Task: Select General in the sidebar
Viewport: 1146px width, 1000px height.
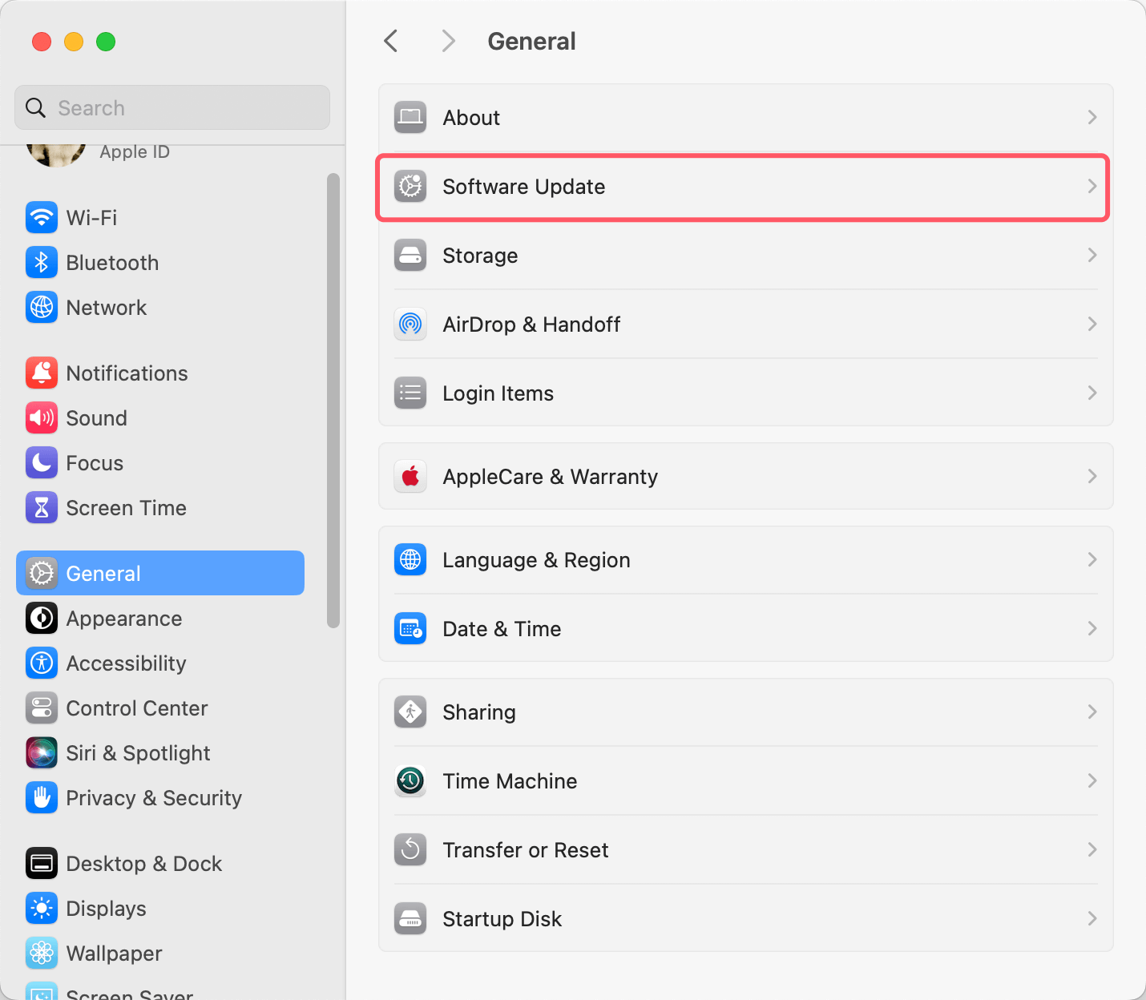Action: point(103,573)
